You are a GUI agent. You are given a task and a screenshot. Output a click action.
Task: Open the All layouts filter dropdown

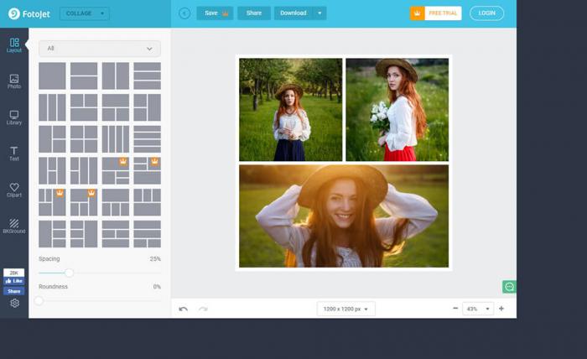[99, 49]
